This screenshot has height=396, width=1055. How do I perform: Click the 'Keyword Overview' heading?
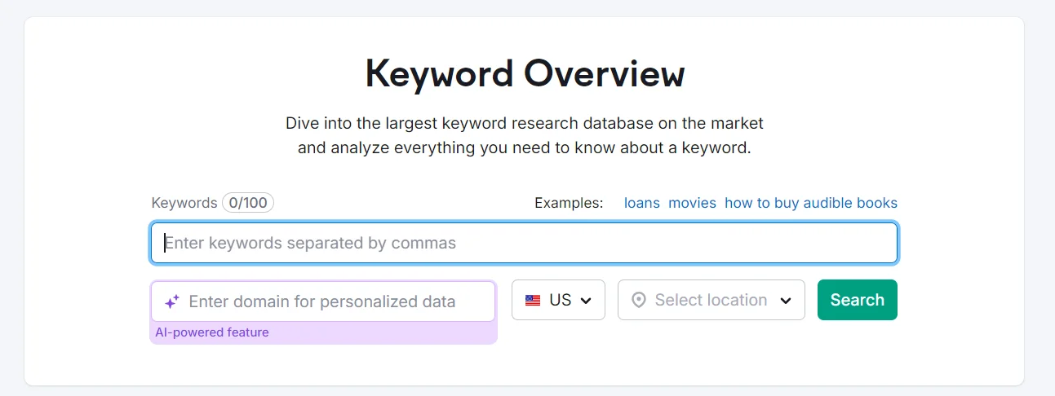(x=525, y=73)
